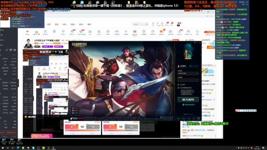Viewport: 267px width, 150px height.
Task: Toggle the agreement checkbox in League login
Action: click(x=178, y=88)
